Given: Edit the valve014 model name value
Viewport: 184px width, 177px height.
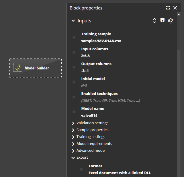Looking at the screenshot, I should click(x=89, y=116).
